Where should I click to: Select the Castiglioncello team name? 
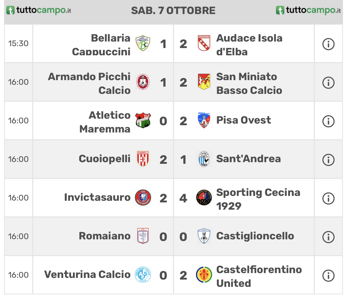point(255,236)
